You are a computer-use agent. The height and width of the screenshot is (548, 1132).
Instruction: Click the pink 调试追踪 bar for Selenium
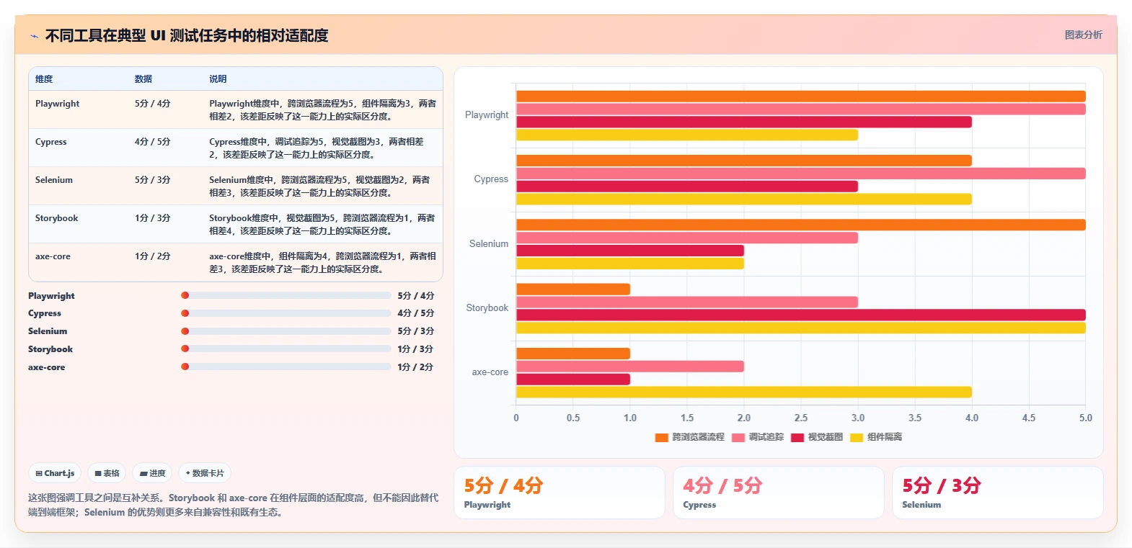click(x=687, y=238)
